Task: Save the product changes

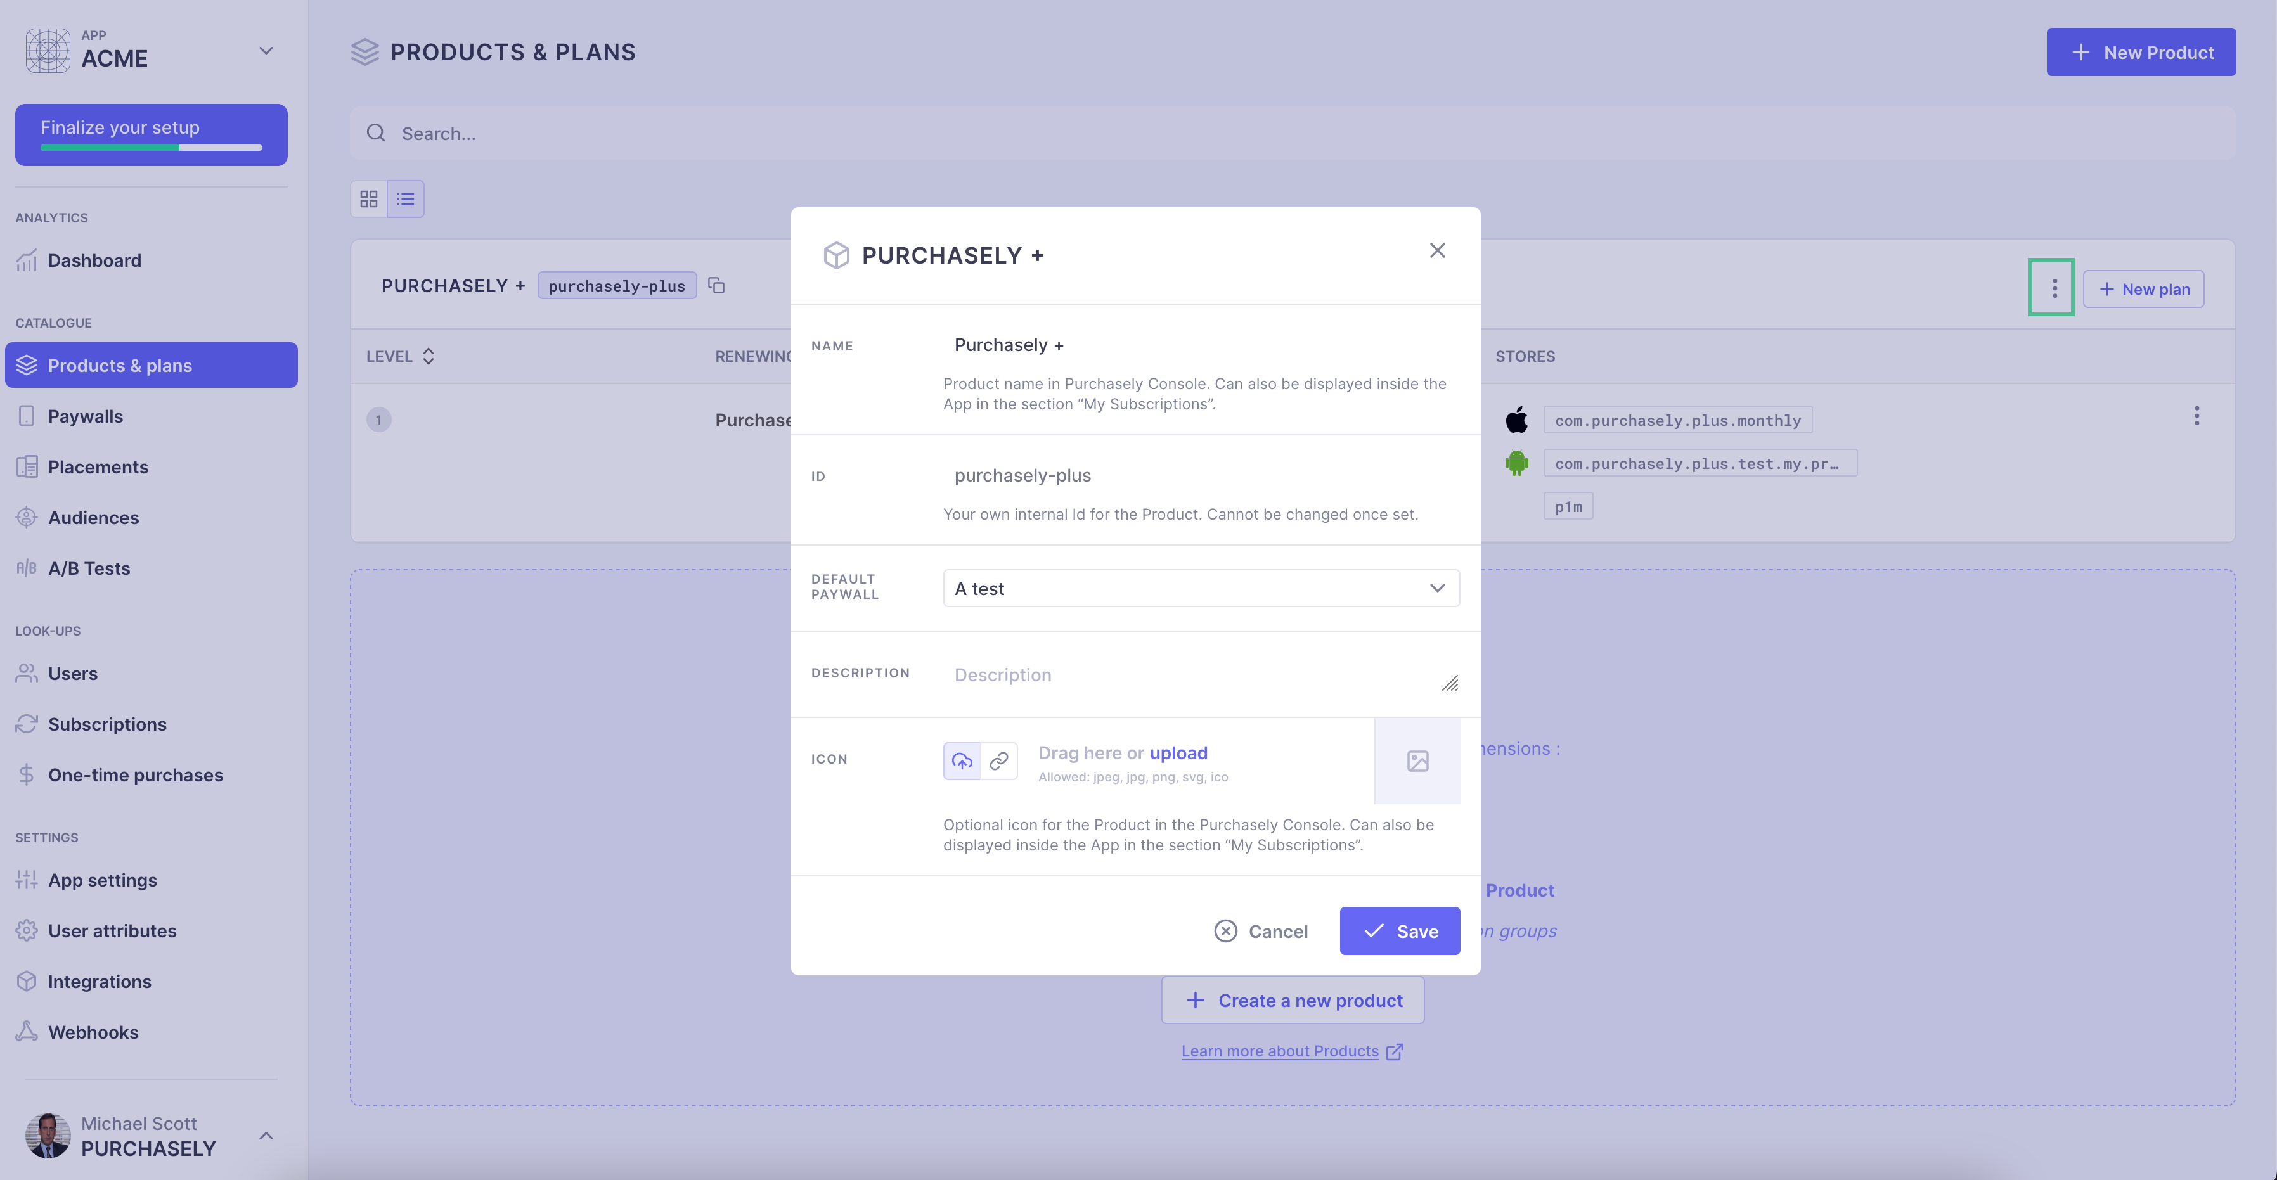Action: (x=1399, y=931)
